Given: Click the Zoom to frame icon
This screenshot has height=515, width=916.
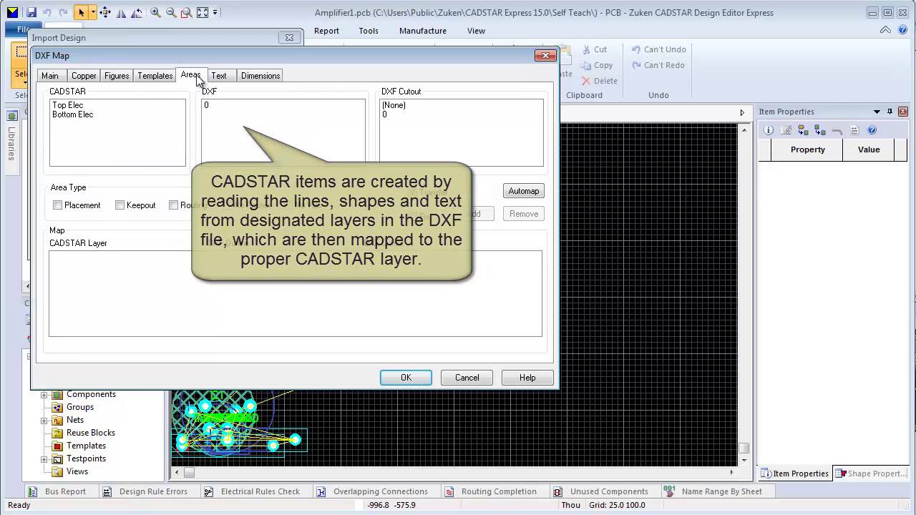Looking at the screenshot, I should click(186, 12).
